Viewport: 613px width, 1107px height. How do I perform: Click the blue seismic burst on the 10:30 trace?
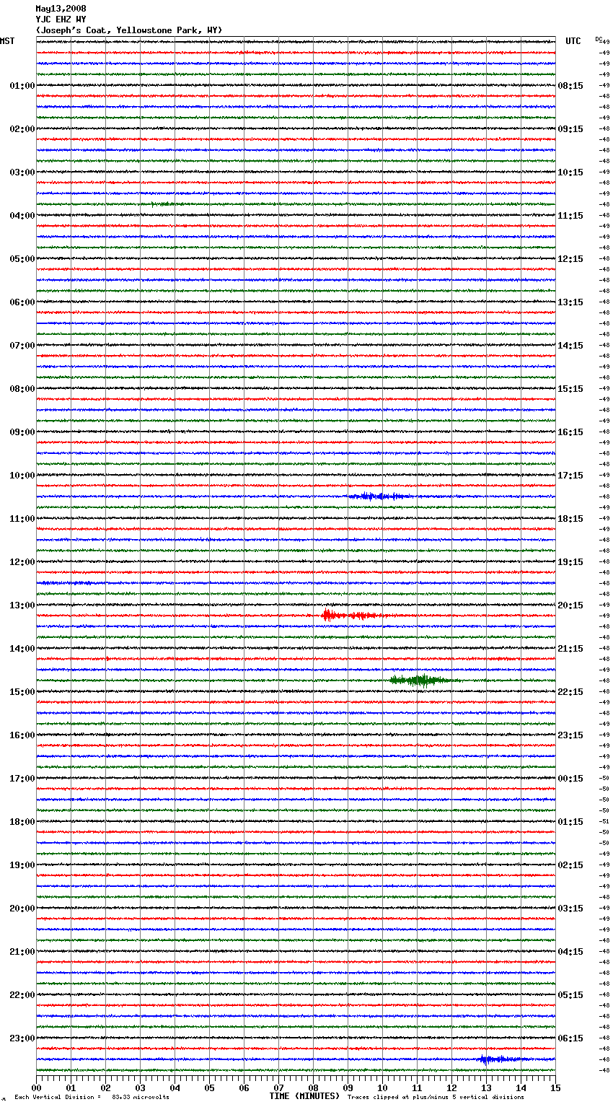tap(379, 496)
